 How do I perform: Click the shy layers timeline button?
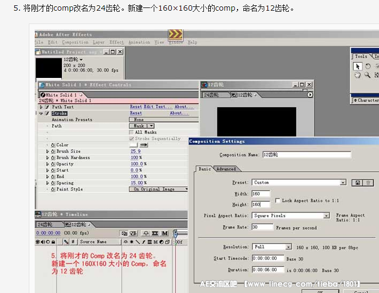pos(146,233)
